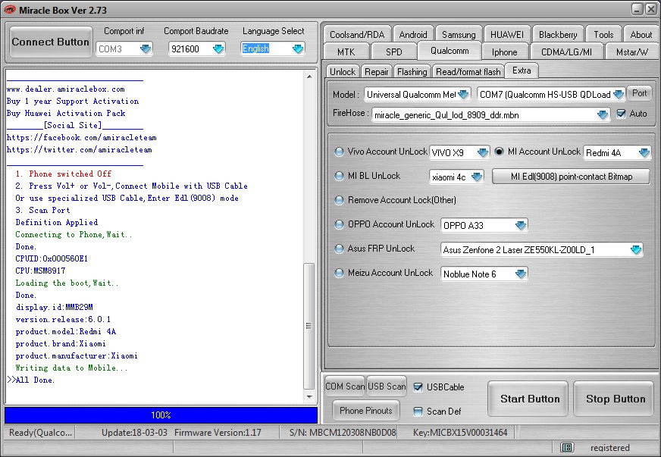Open the Comport Baudrate 921600 dropdown
The height and width of the screenshot is (457, 661).
pyautogui.click(x=218, y=49)
